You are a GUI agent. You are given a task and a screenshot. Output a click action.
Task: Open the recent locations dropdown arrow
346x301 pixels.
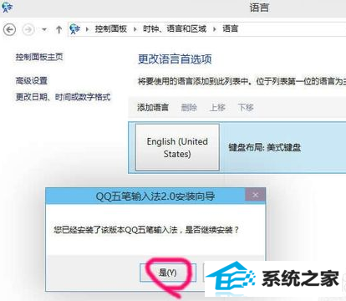tap(44, 29)
